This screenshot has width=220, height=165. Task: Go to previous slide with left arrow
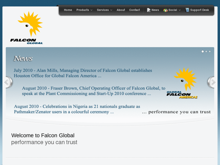tap(7, 82)
